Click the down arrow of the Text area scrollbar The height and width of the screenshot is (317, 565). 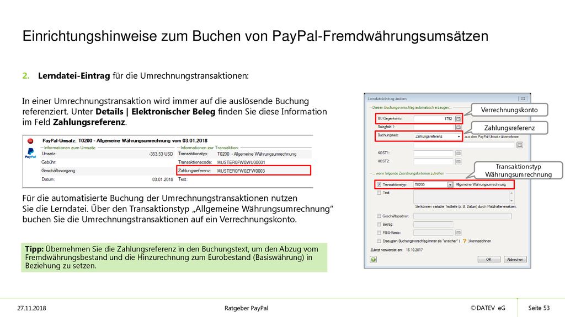click(x=511, y=200)
